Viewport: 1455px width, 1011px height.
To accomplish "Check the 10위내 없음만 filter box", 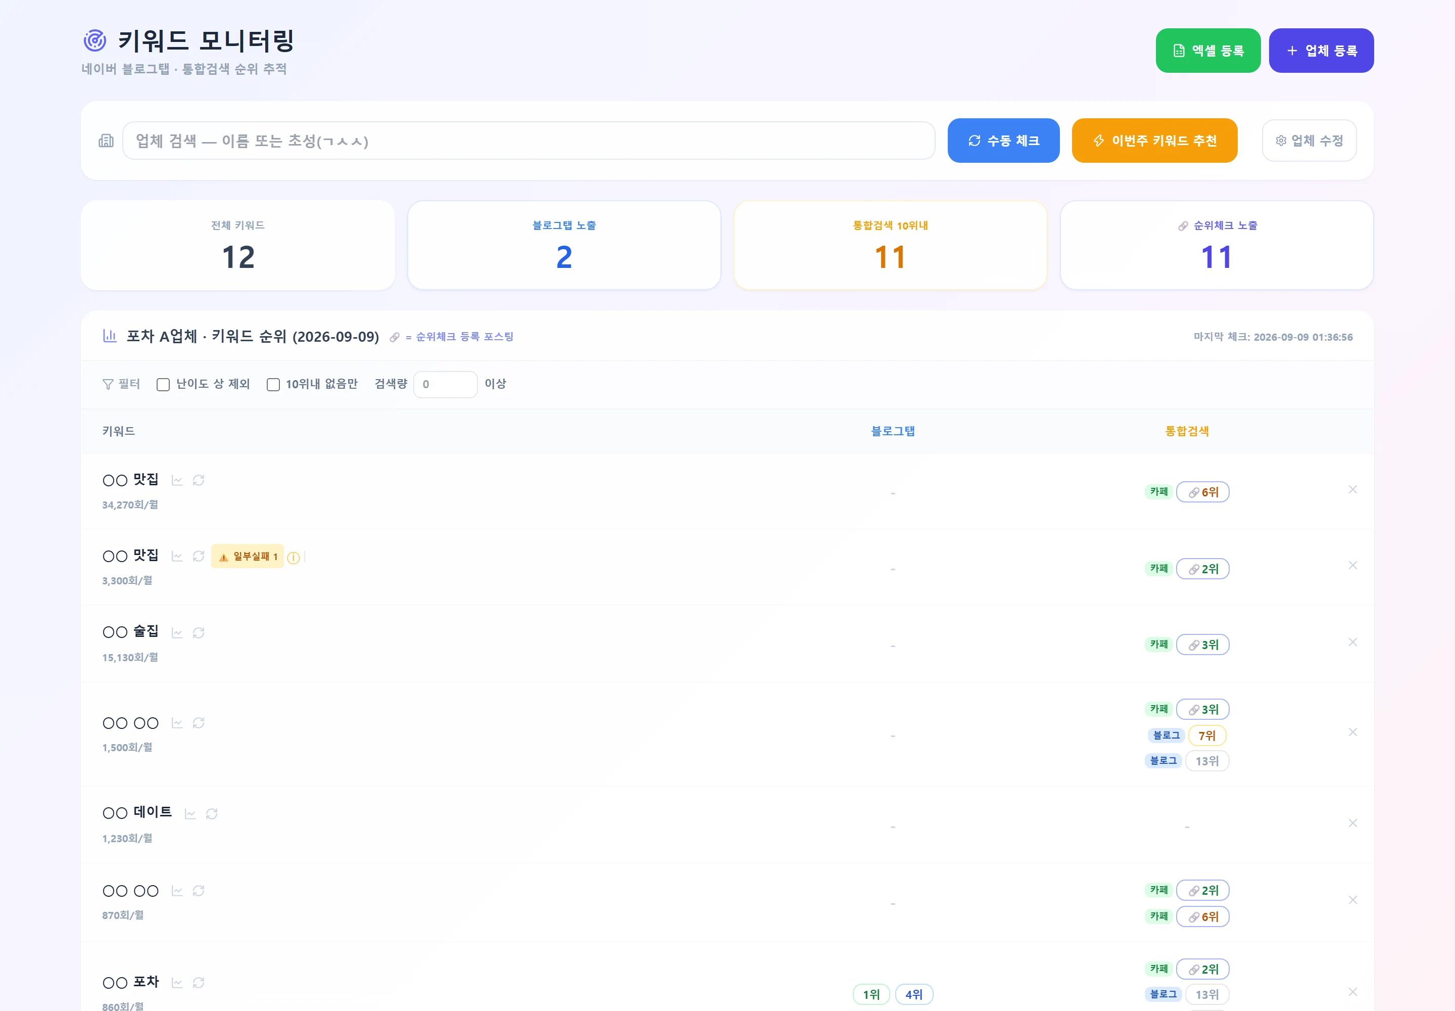I will 273,385.
